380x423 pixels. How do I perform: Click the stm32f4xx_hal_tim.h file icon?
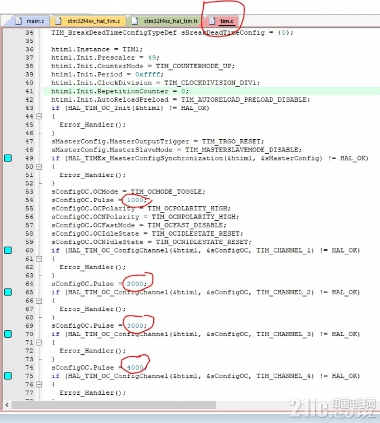click(x=134, y=21)
